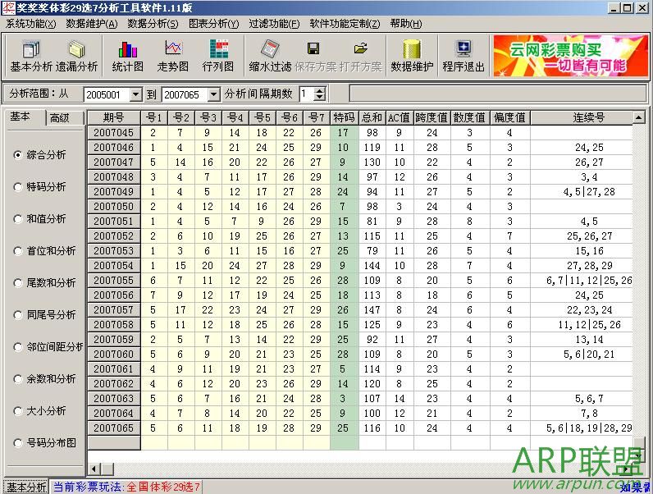Expand the end period 2007065 dropdown

point(213,95)
